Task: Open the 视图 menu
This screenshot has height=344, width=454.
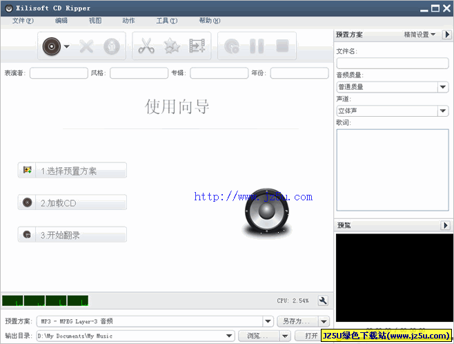Action: (x=95, y=21)
